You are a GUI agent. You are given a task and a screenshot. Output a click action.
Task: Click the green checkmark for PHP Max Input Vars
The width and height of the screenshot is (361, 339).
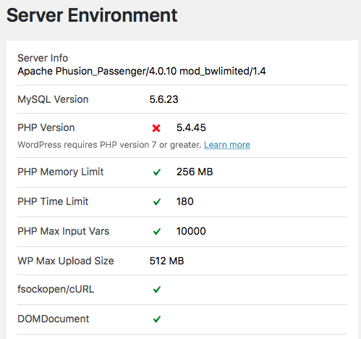[x=157, y=232]
